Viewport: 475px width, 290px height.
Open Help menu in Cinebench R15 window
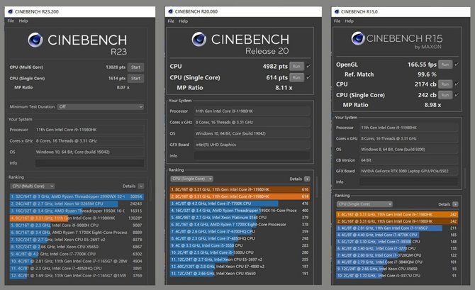tap(350, 21)
